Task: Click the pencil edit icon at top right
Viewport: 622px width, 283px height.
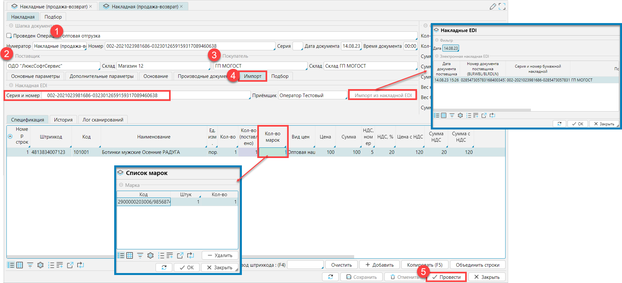Action: (493, 6)
